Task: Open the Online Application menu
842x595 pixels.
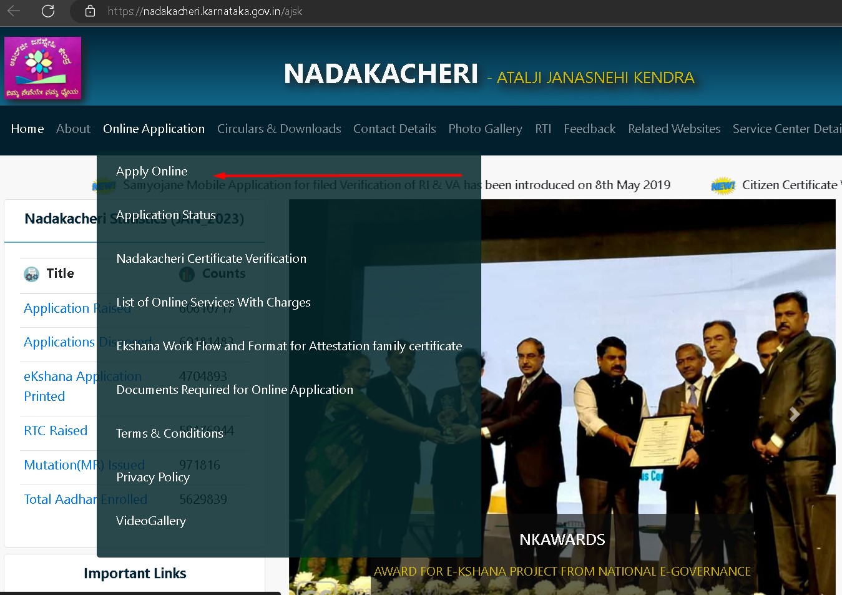Action: pyautogui.click(x=154, y=129)
